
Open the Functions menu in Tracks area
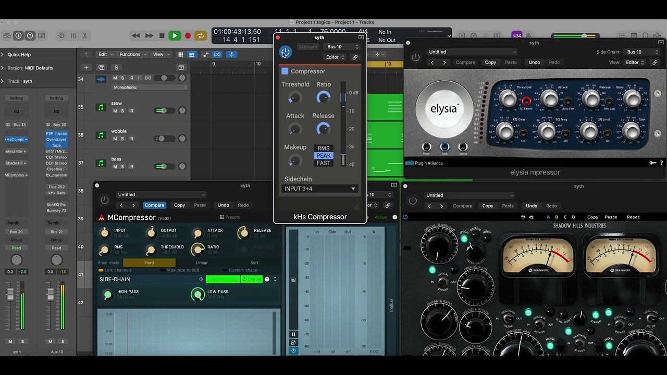pyautogui.click(x=132, y=54)
